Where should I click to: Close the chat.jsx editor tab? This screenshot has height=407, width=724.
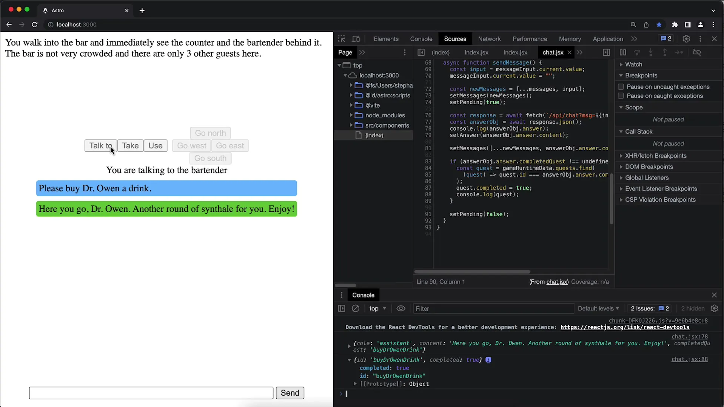point(569,52)
